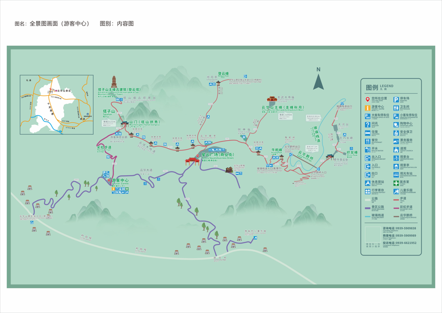Click the 织女峰 label on the map
This screenshot has width=442, height=313.
tap(352, 152)
